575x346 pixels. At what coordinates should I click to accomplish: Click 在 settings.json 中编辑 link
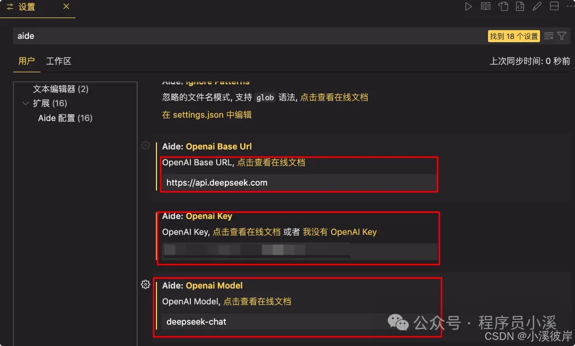pos(207,115)
